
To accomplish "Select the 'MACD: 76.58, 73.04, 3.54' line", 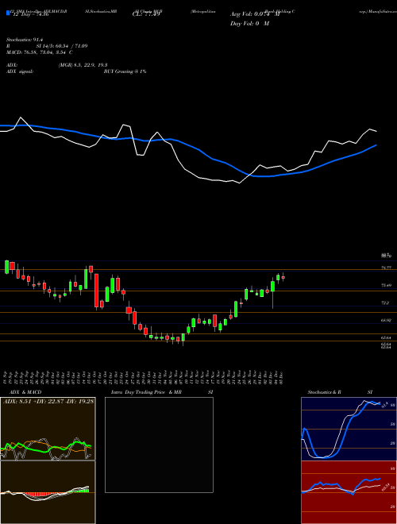I will point(37,52).
